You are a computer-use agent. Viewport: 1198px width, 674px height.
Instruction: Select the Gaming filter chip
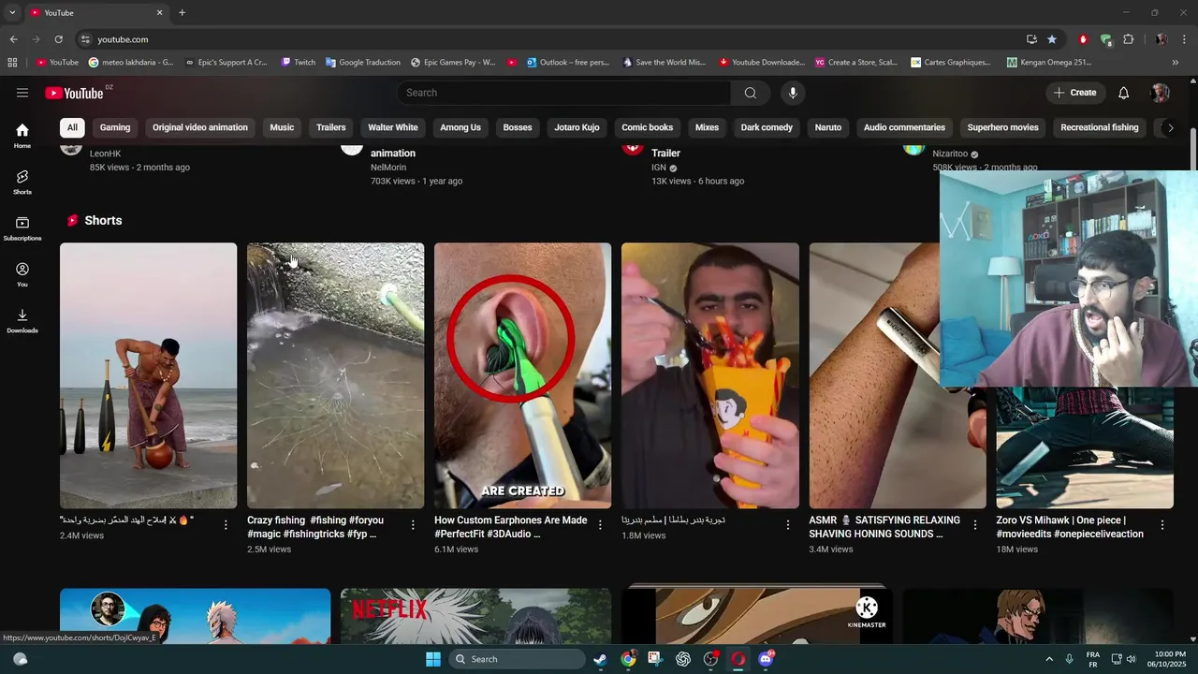pyautogui.click(x=115, y=127)
